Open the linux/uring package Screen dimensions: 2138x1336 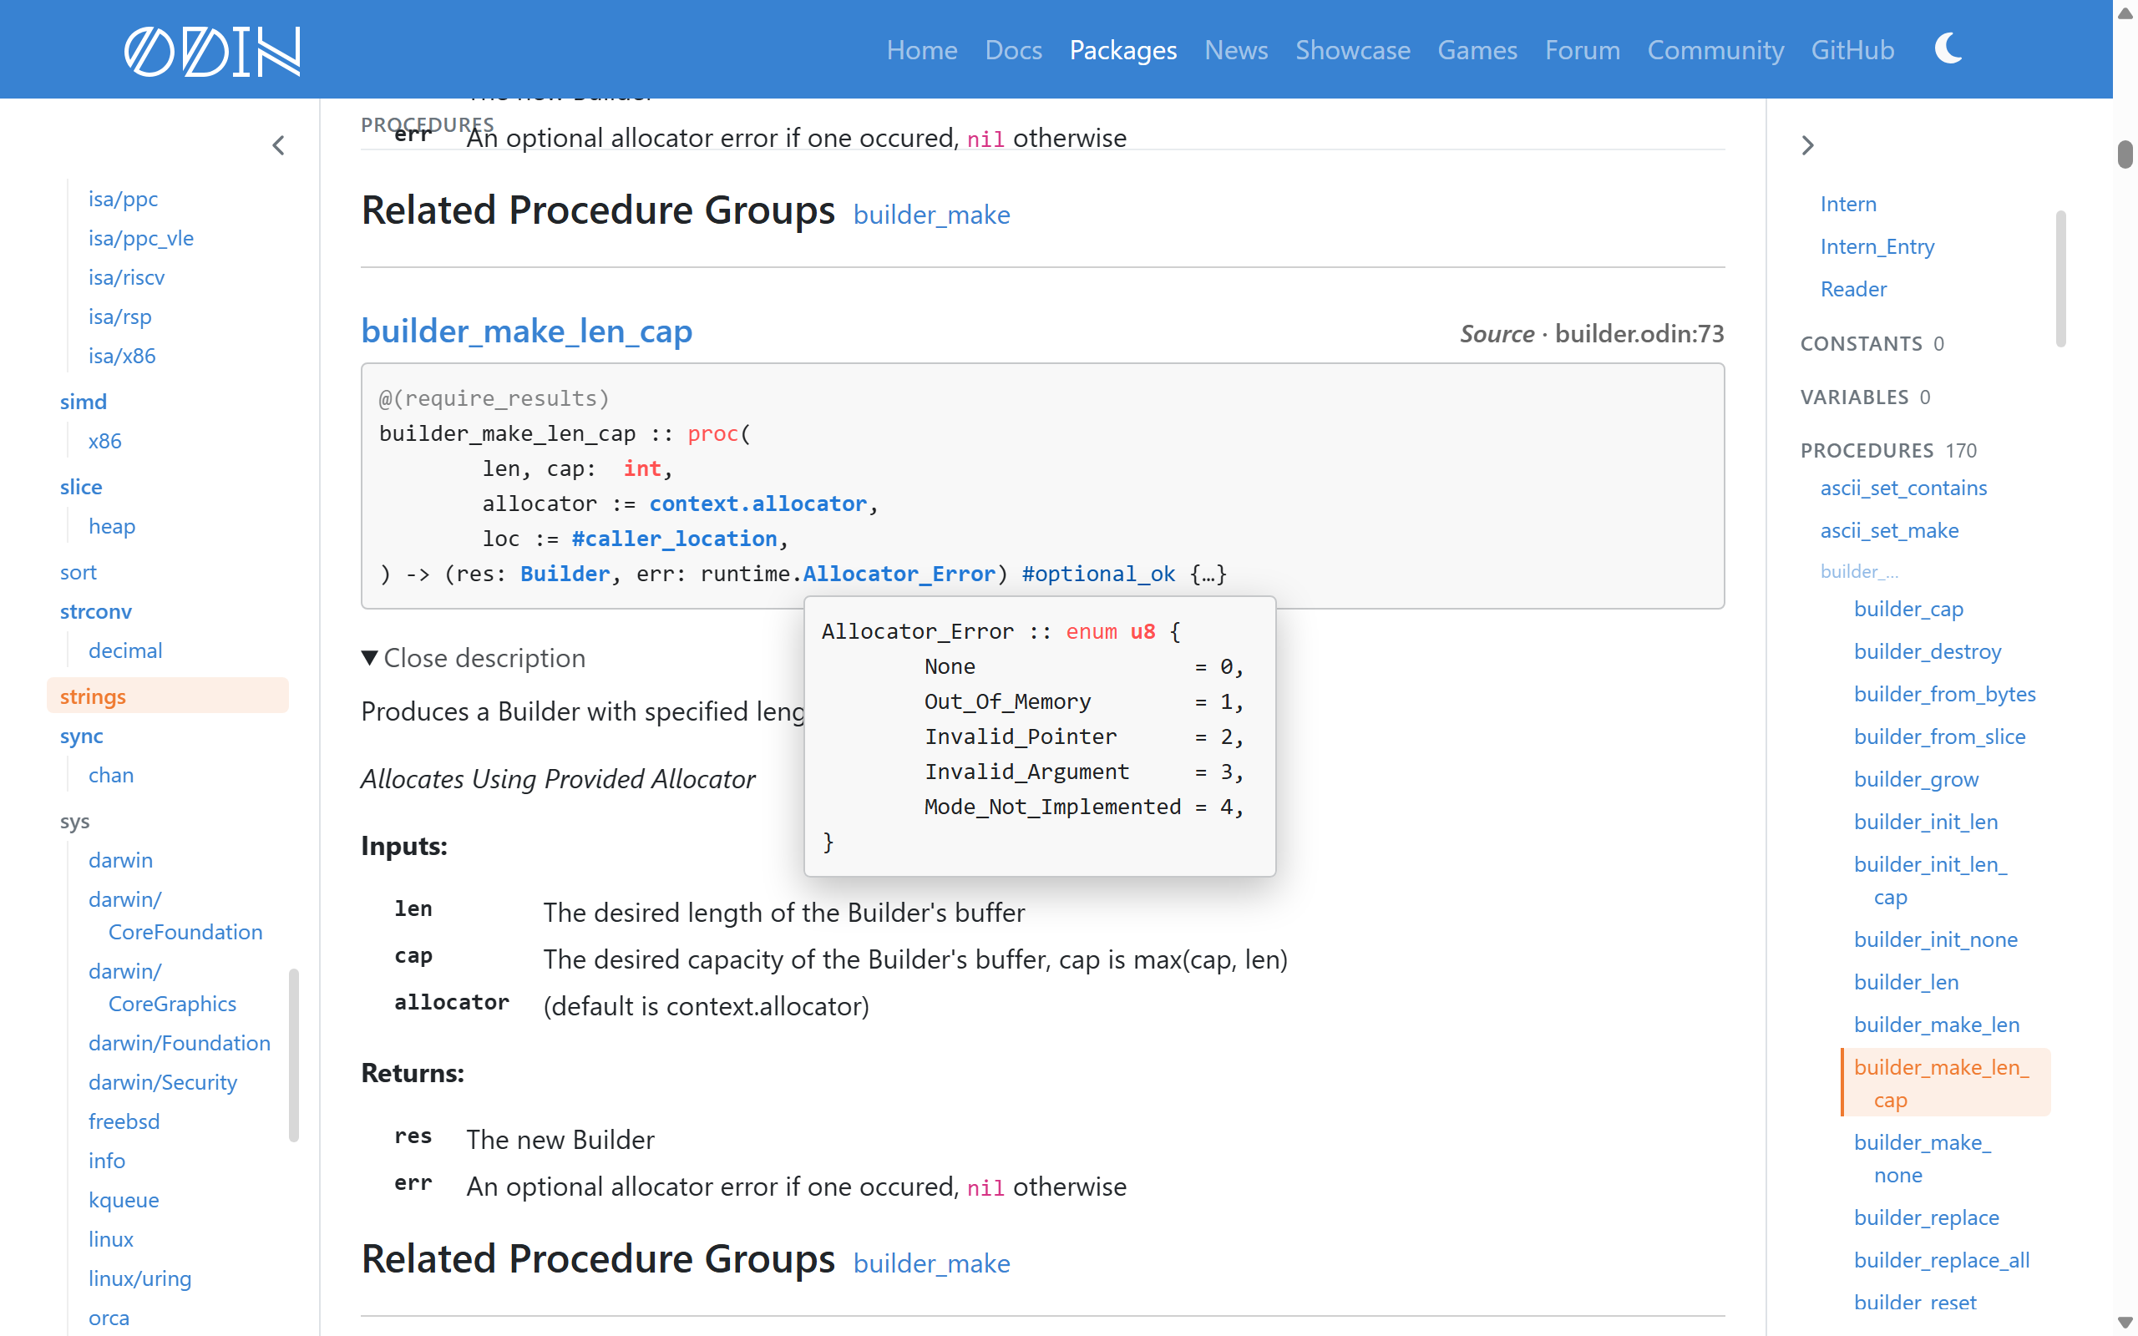(139, 1278)
